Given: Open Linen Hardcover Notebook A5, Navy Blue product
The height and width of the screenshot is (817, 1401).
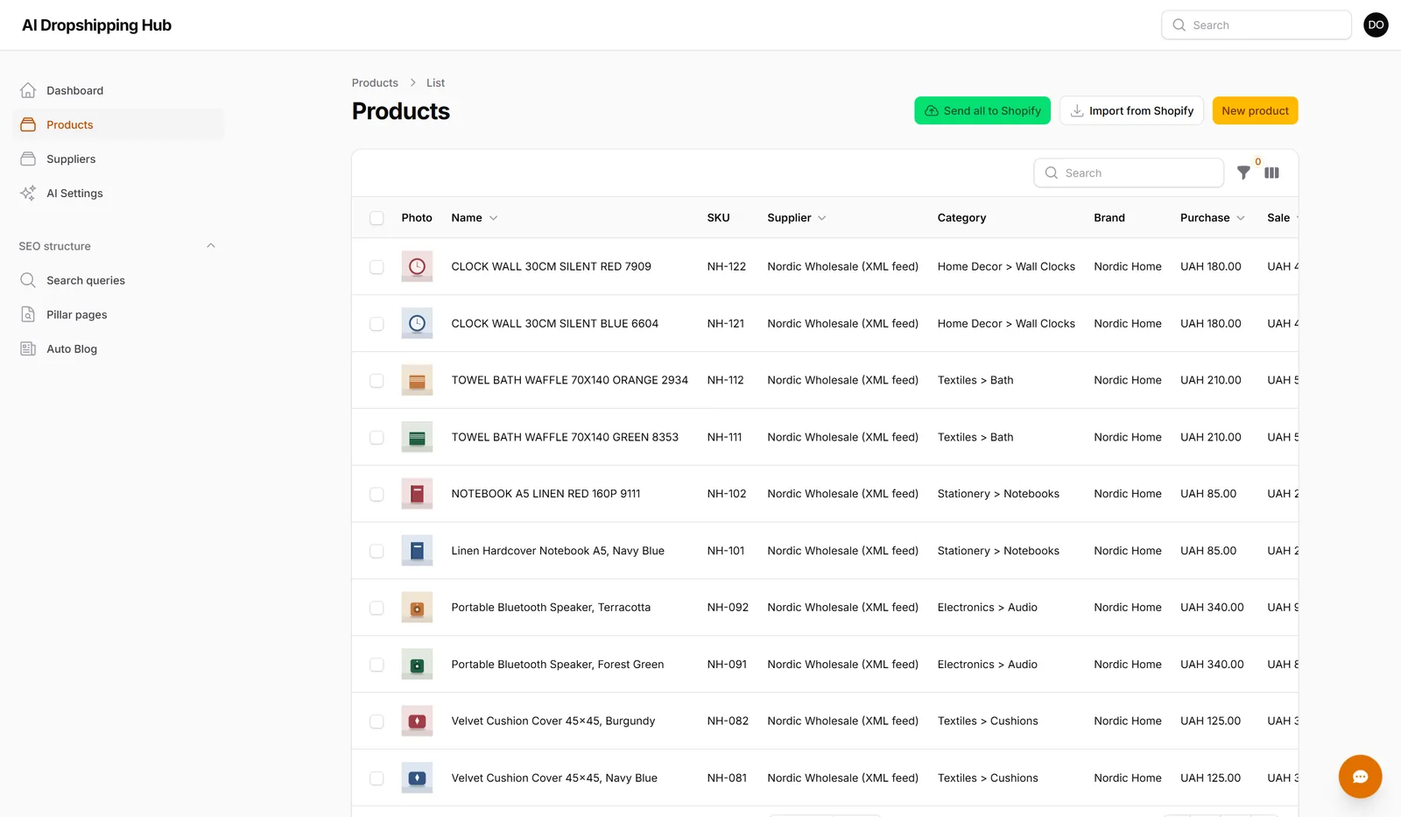Looking at the screenshot, I should click(x=558, y=551).
